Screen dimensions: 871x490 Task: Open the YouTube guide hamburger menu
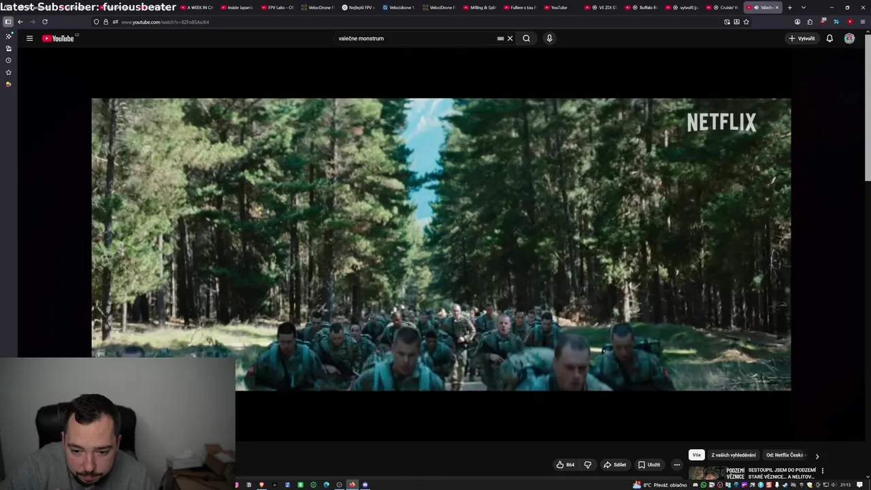29,38
